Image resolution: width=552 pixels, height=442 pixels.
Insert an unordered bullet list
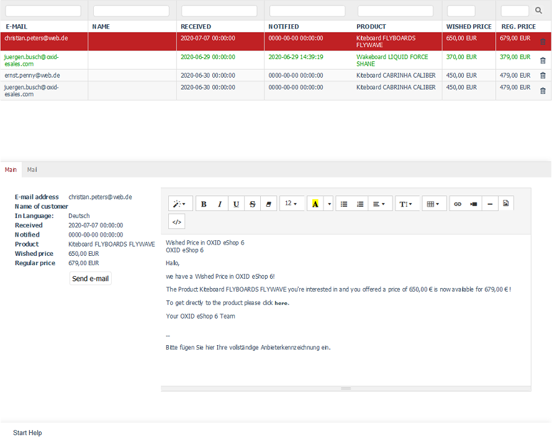(344, 204)
